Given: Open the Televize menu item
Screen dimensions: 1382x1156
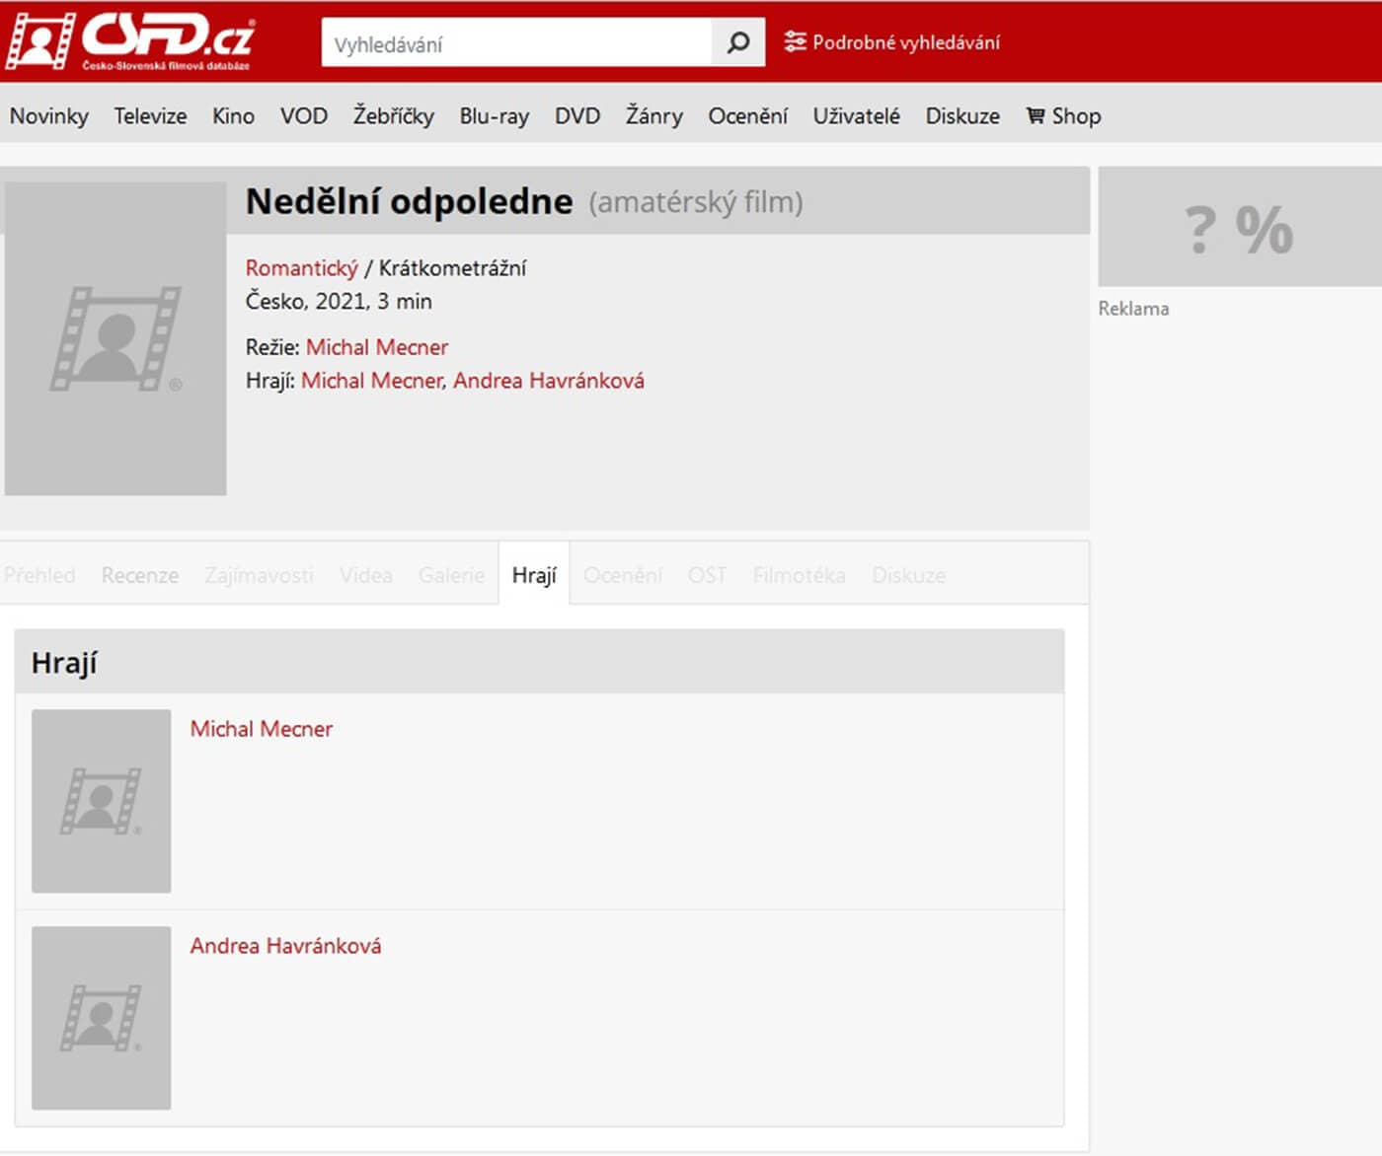Looking at the screenshot, I should point(150,116).
